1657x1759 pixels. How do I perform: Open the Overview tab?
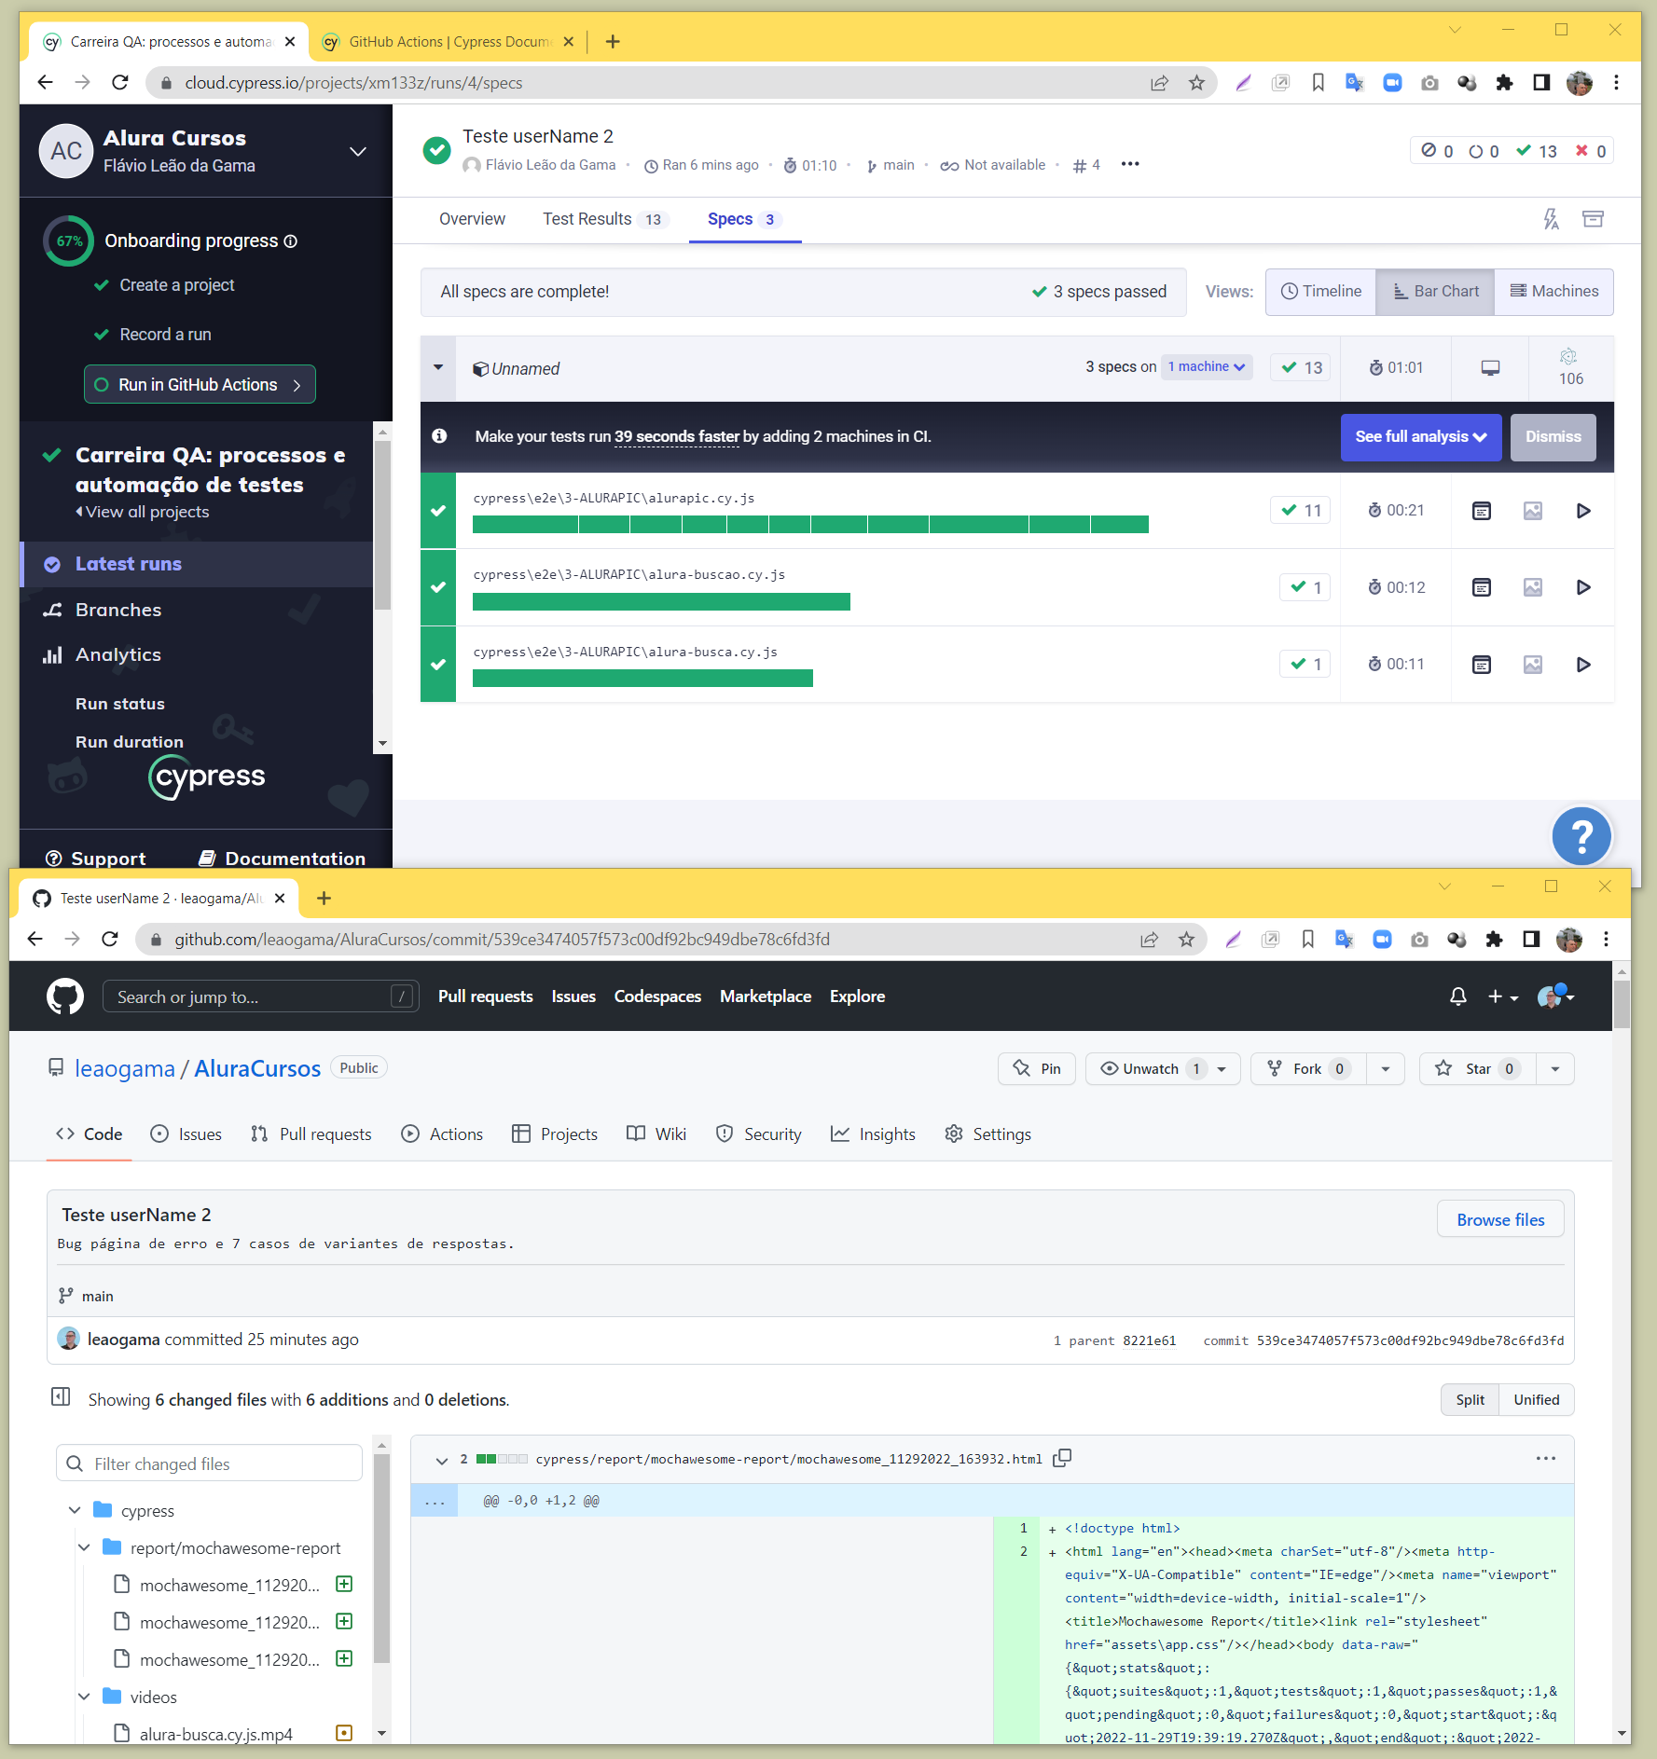(472, 219)
